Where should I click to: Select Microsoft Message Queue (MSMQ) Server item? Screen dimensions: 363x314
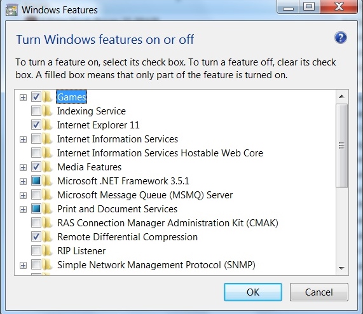click(145, 195)
